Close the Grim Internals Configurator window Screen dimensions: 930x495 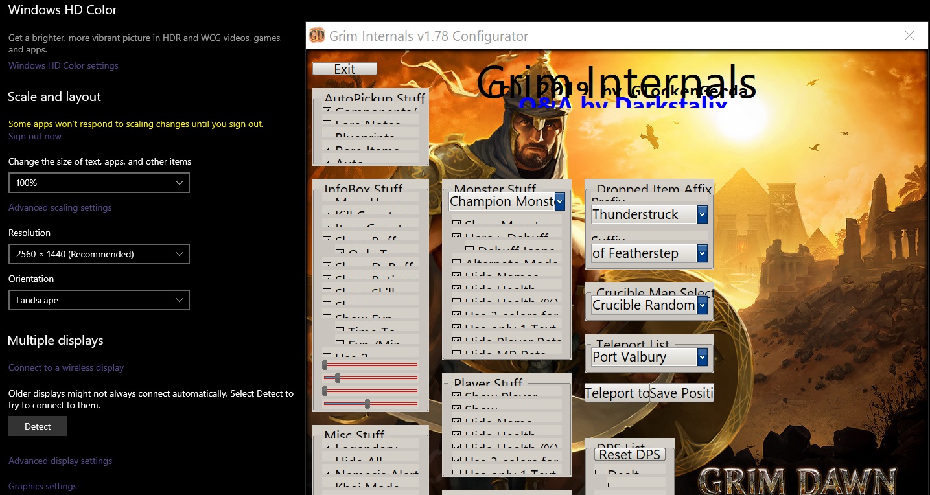(909, 36)
